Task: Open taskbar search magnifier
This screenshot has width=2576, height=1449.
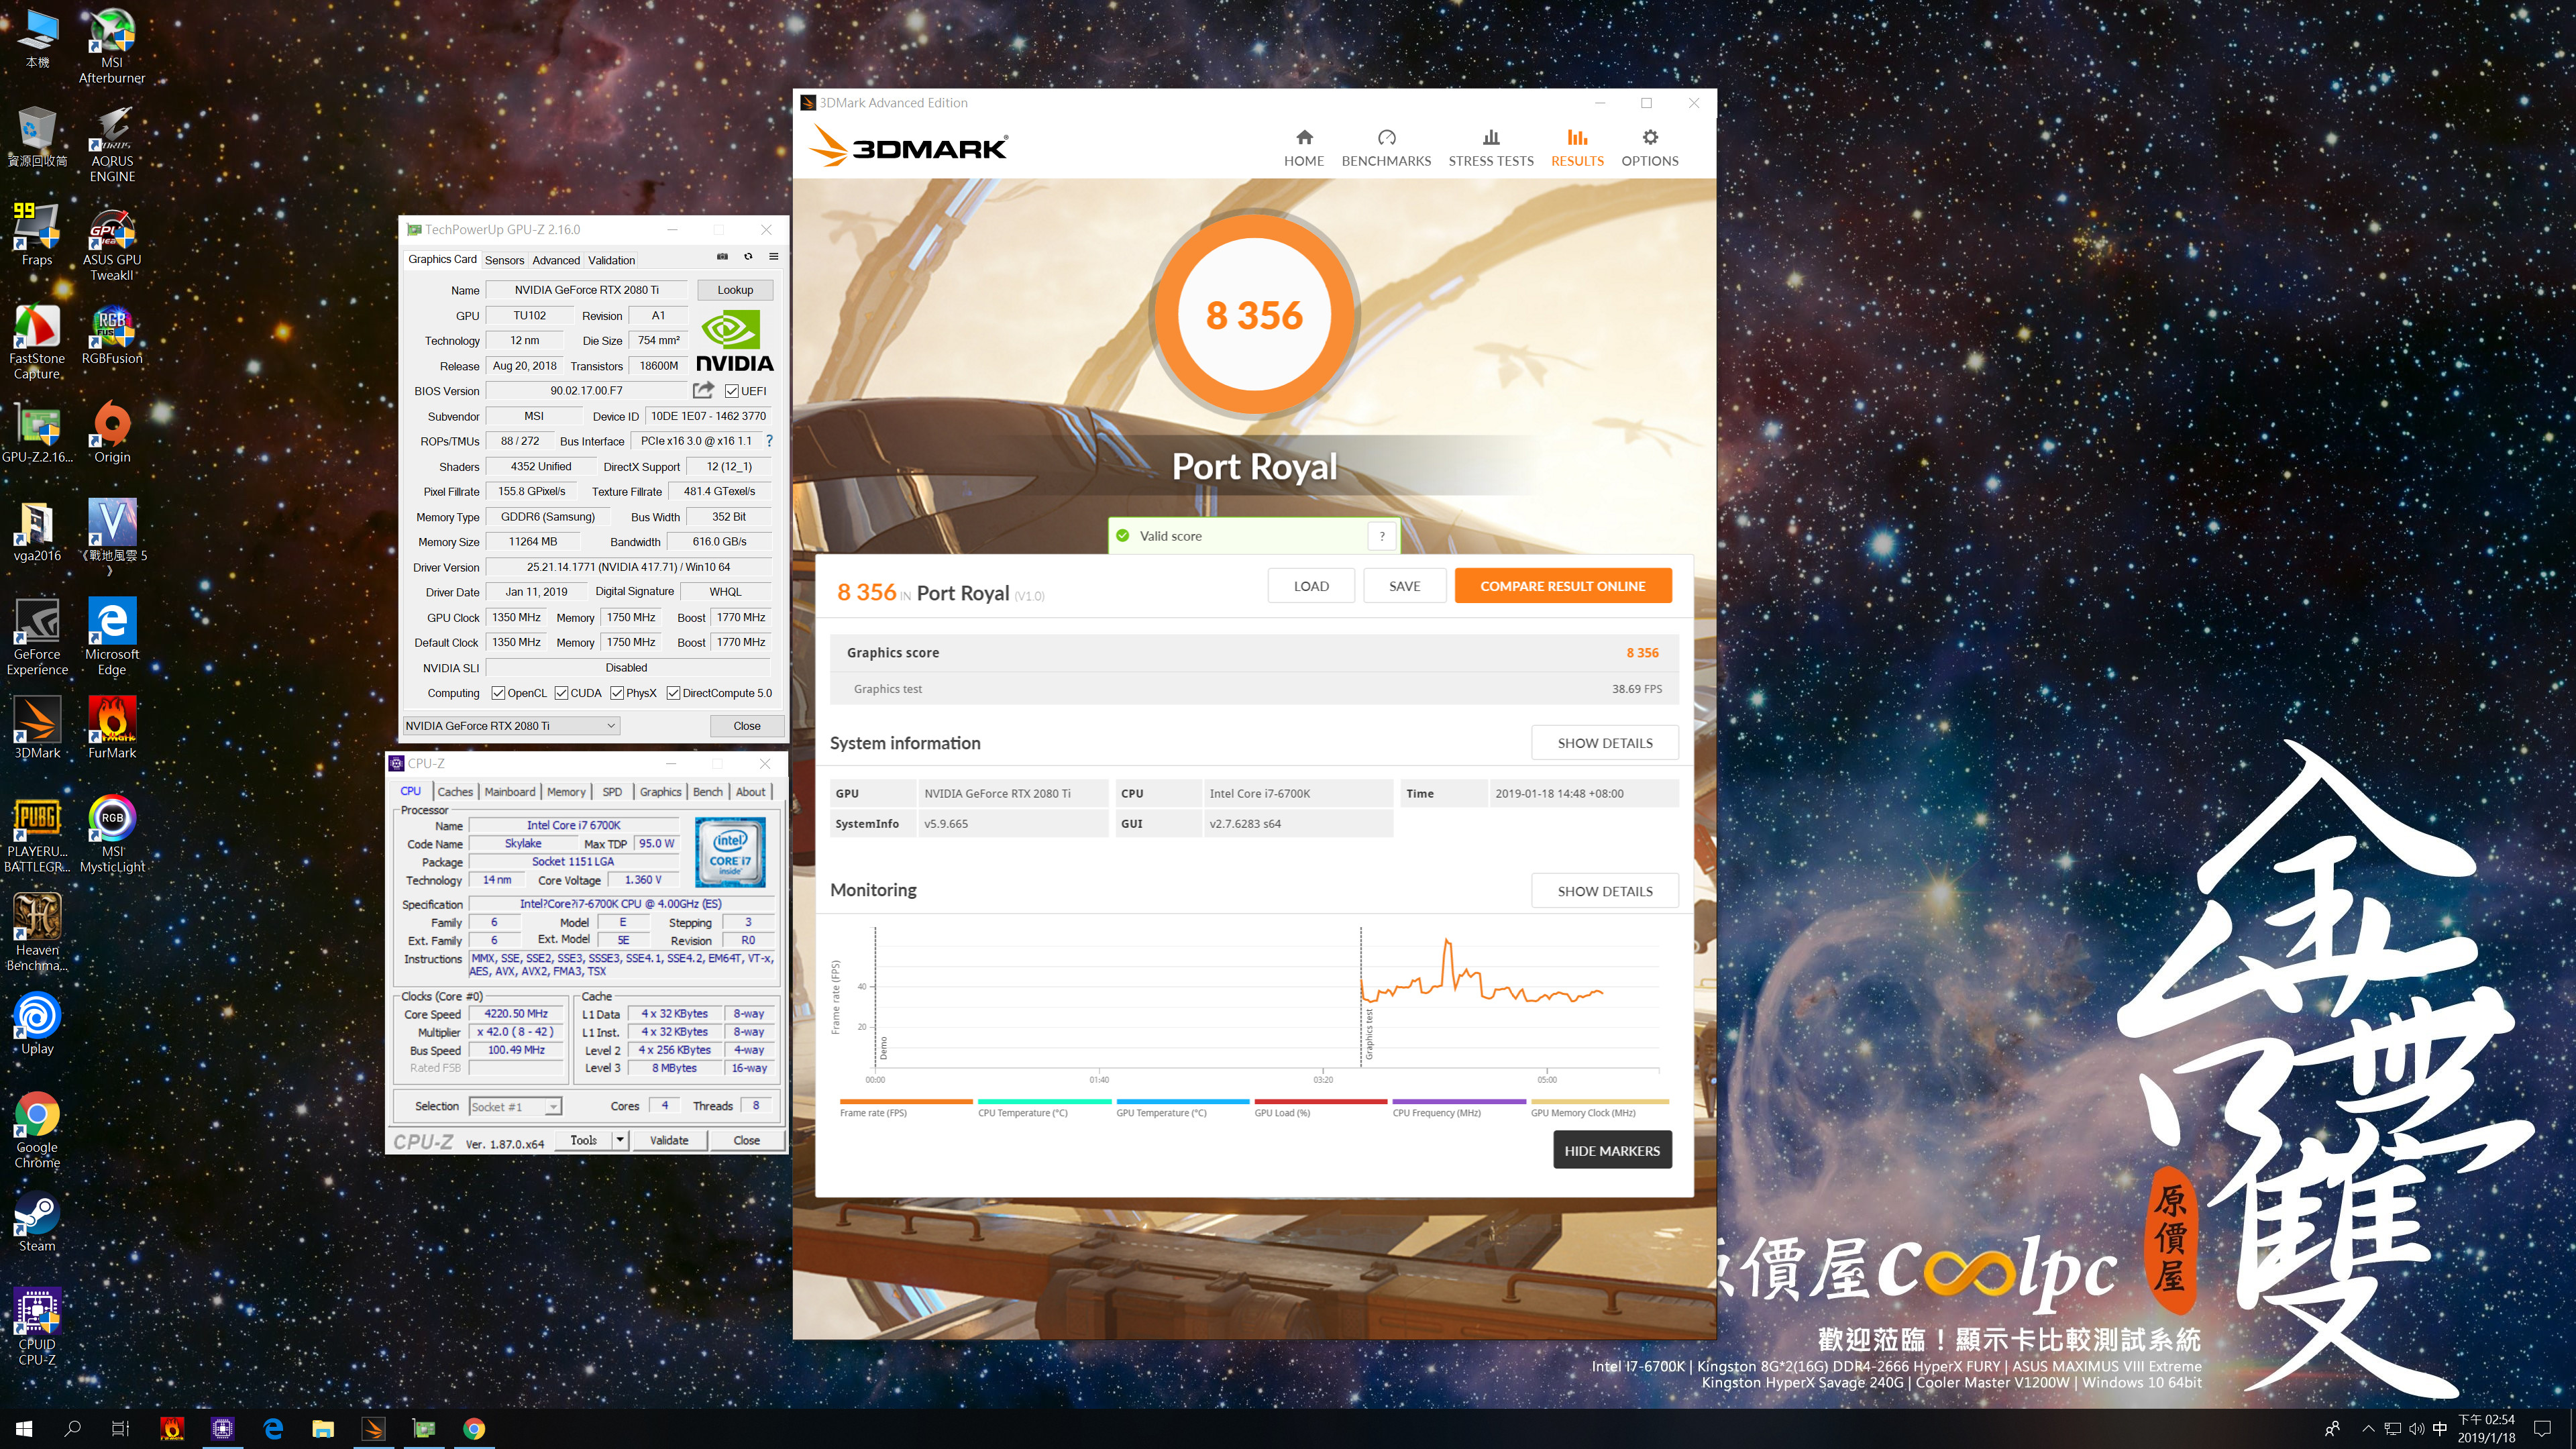Action: [x=72, y=1428]
